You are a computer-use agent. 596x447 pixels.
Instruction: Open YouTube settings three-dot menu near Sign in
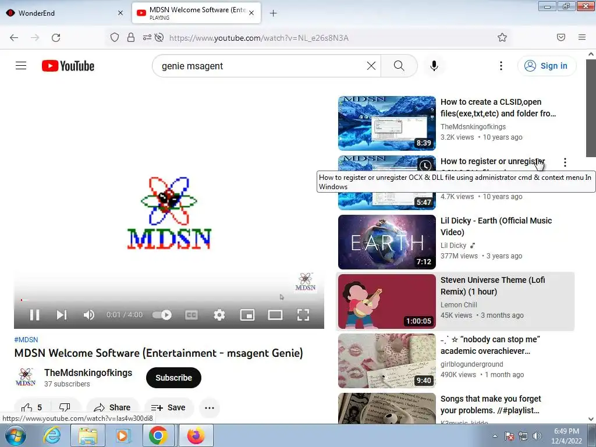[x=501, y=66]
